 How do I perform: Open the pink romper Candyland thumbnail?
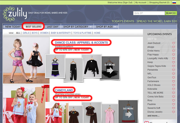(x=109, y=114)
